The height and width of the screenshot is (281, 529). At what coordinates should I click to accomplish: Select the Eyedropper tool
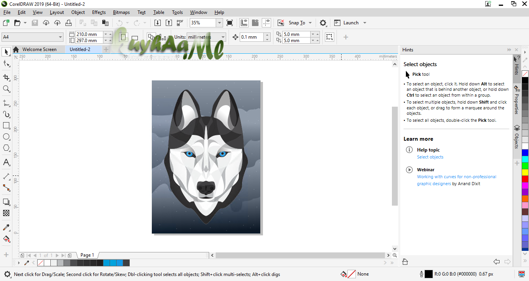pos(6,227)
